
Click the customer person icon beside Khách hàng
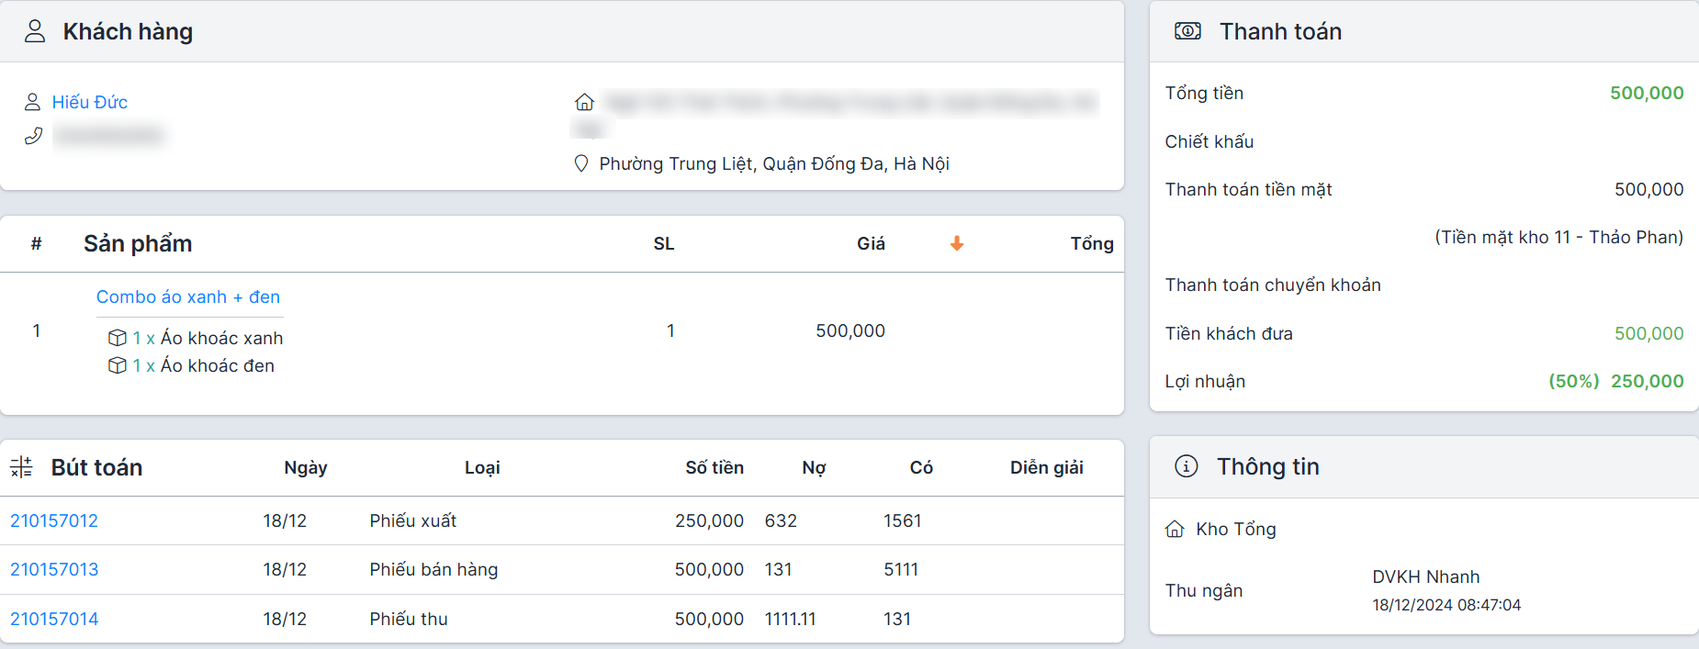click(x=35, y=31)
